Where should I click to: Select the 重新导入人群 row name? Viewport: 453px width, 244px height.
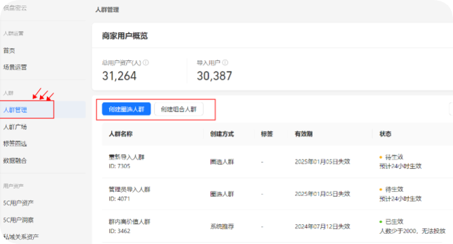[x=127, y=157]
